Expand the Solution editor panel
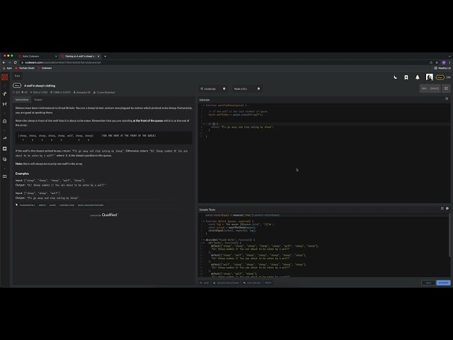The width and height of the screenshot is (453, 340). [x=447, y=99]
